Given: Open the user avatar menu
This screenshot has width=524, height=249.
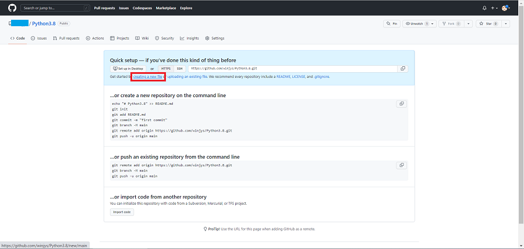Looking at the screenshot, I should (x=506, y=8).
